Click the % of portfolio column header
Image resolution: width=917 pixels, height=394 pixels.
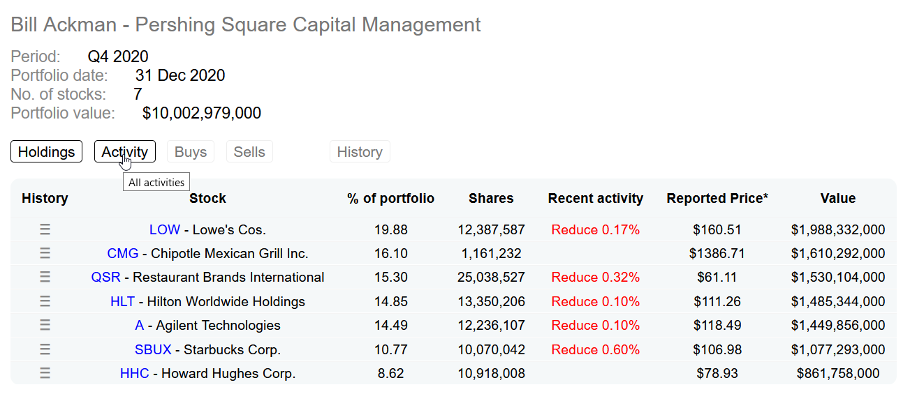click(390, 199)
